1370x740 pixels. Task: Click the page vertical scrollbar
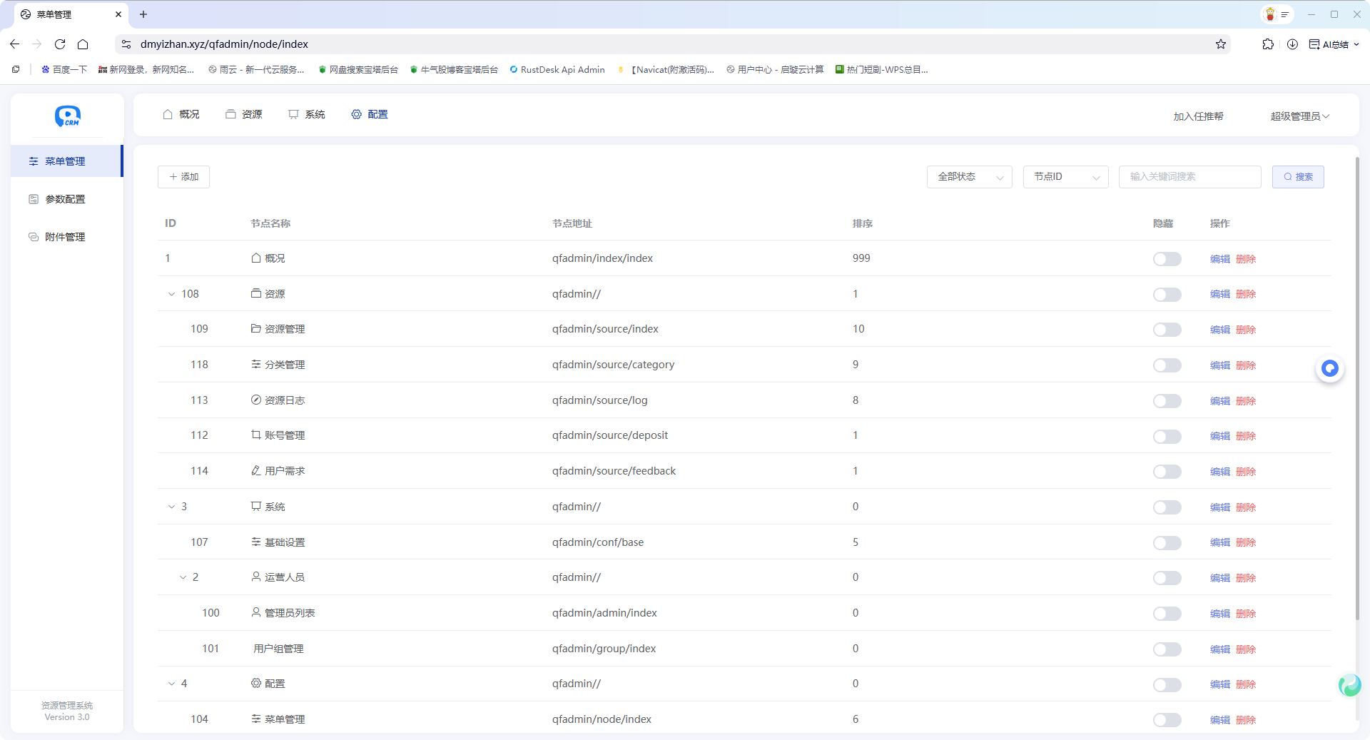[x=1356, y=389]
